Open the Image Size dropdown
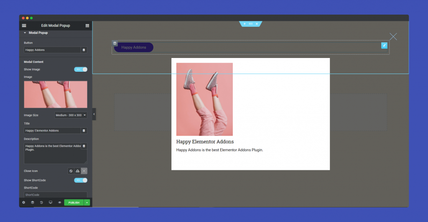This screenshot has height=222, width=428. click(x=71, y=115)
